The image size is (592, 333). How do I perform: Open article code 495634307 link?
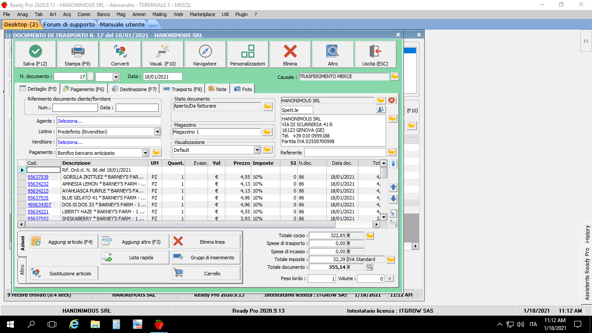pos(39,205)
